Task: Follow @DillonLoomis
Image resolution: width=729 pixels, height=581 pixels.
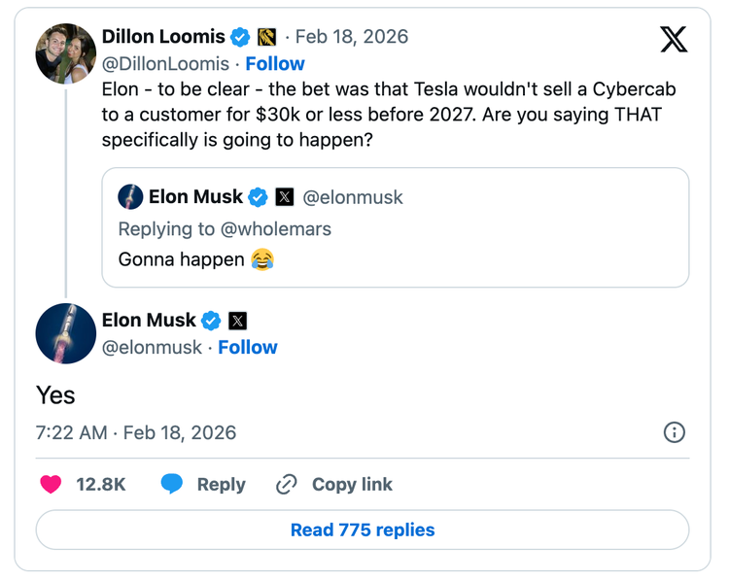Action: [275, 63]
